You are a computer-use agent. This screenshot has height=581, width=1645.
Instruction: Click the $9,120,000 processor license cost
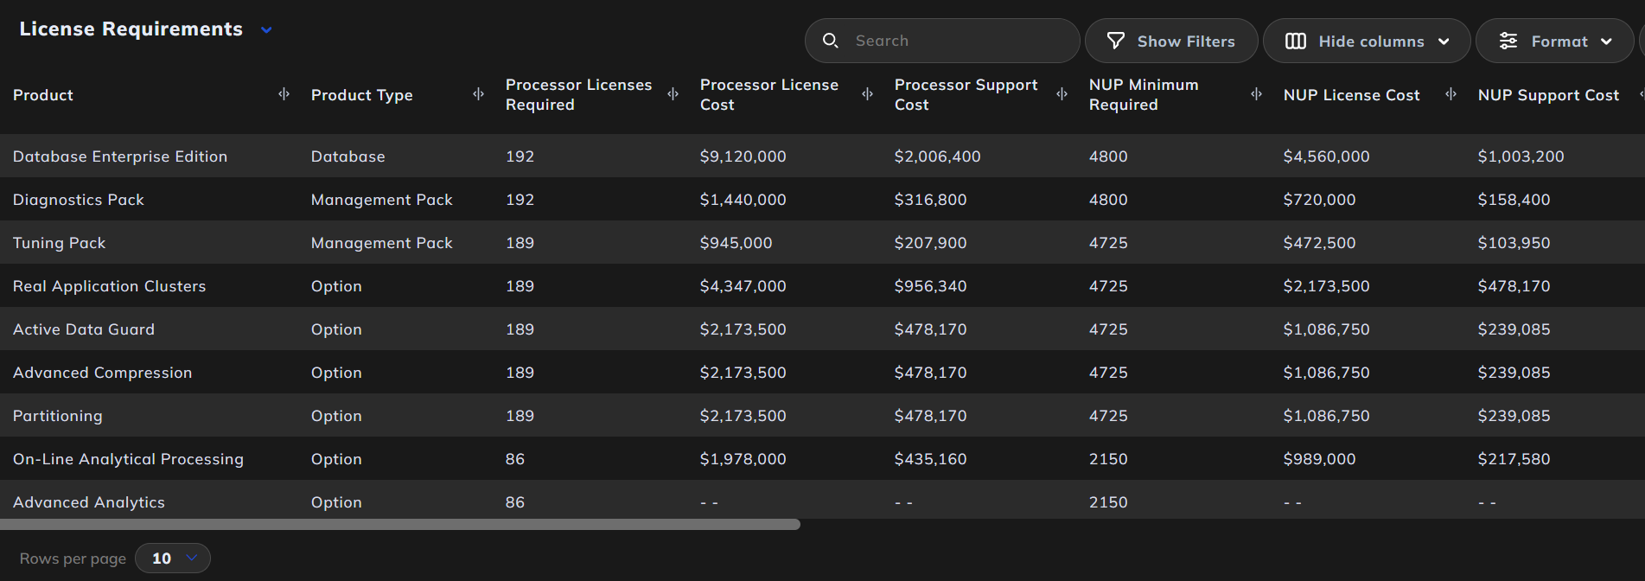point(743,156)
